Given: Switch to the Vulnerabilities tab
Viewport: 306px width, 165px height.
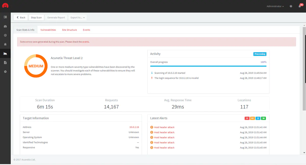Looking at the screenshot, I should 48,30.
